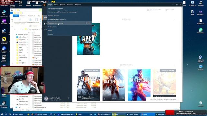Open the Фильтр control in game library
The width and height of the screenshot is (207, 116).
170,10
